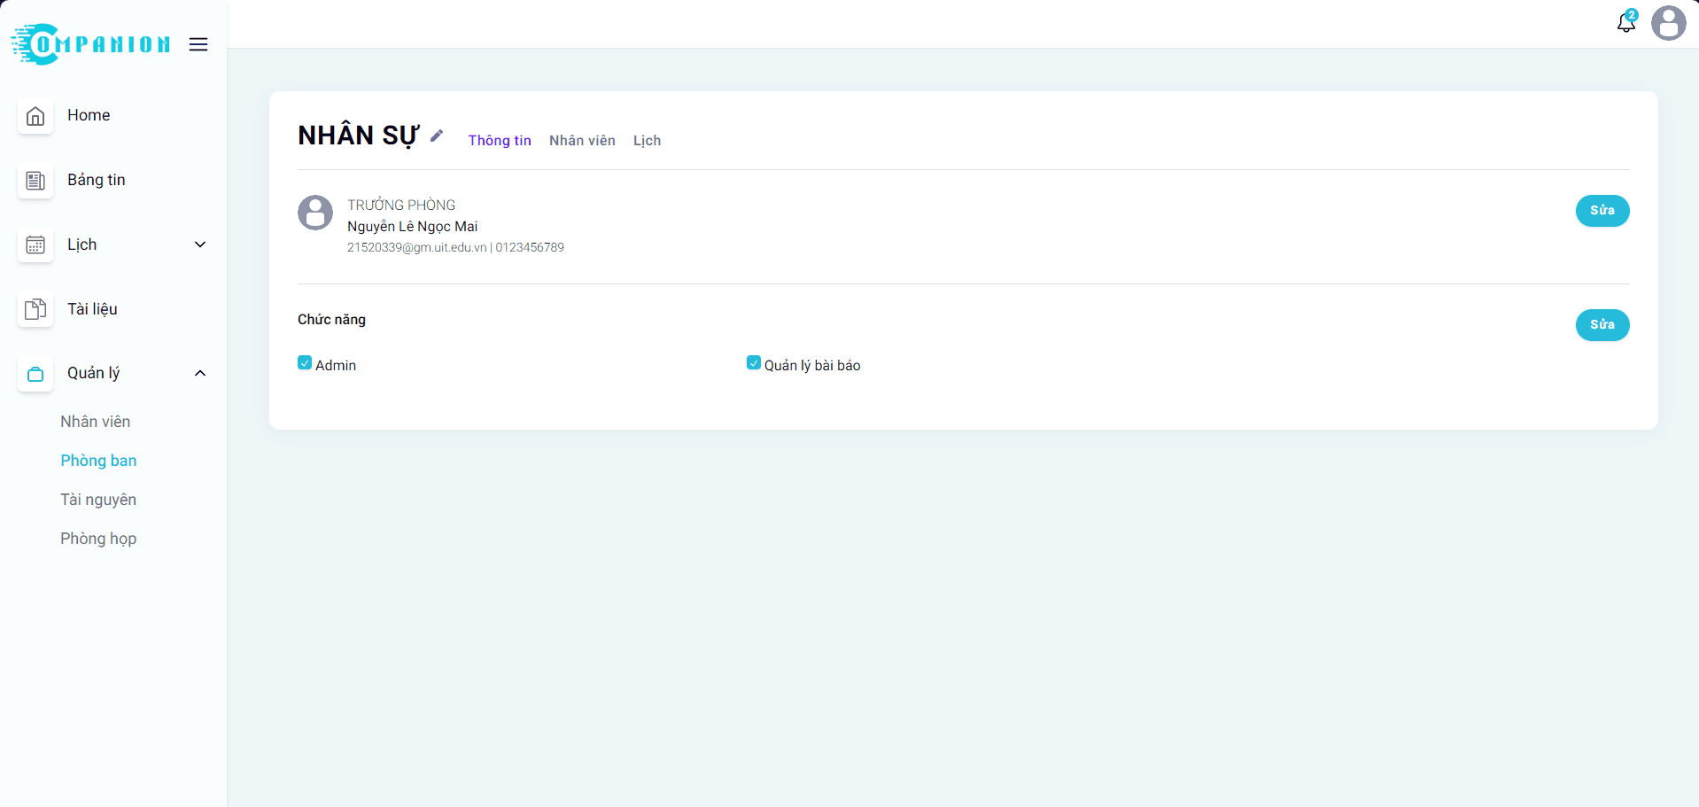Switch to the Nhân viên tab
Screen dimensions: 1699x807
click(582, 140)
